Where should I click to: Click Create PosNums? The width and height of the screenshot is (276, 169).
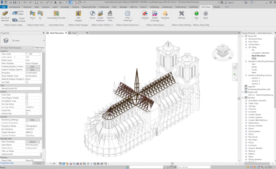coord(100,16)
